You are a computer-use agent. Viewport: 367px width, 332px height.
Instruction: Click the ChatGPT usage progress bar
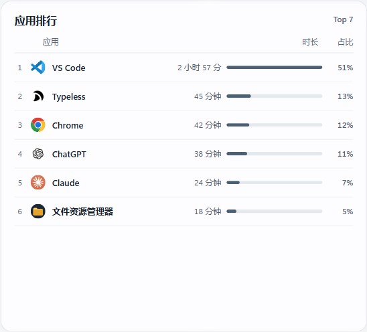pyautogui.click(x=275, y=154)
